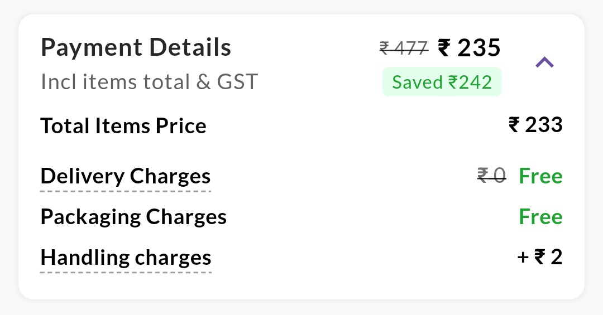Tap the plus sign before ₹2
The width and height of the screenshot is (603, 315).
[x=523, y=258]
